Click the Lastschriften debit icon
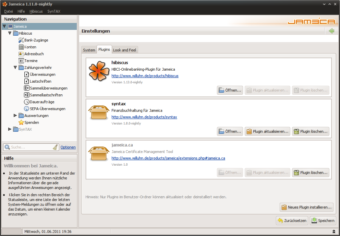The width and height of the screenshot is (340, 236). tap(26, 81)
